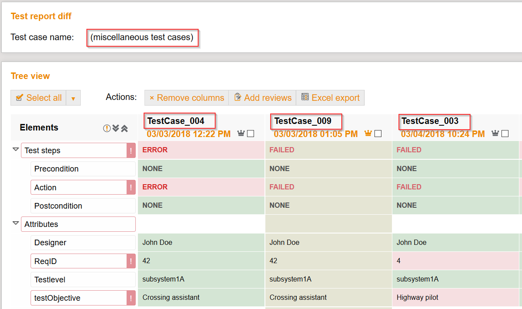Click the crown icon beside TestCase_003
The image size is (522, 309).
(495, 134)
